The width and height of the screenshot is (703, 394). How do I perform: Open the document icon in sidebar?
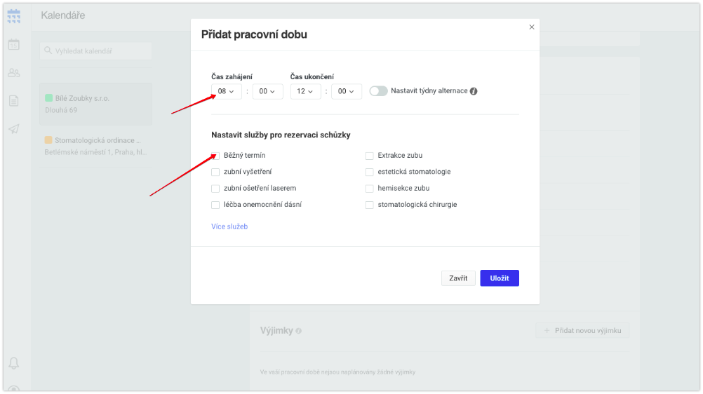pyautogui.click(x=14, y=101)
